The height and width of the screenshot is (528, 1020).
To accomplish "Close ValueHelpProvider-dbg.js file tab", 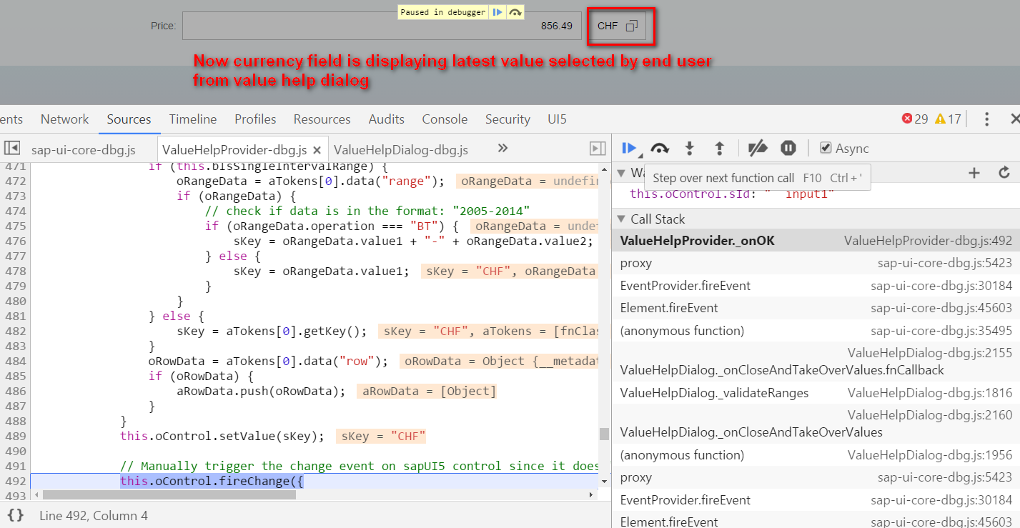I will [317, 150].
